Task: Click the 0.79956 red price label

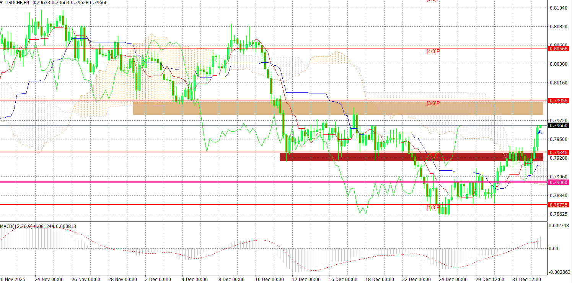Action: pyautogui.click(x=559, y=100)
